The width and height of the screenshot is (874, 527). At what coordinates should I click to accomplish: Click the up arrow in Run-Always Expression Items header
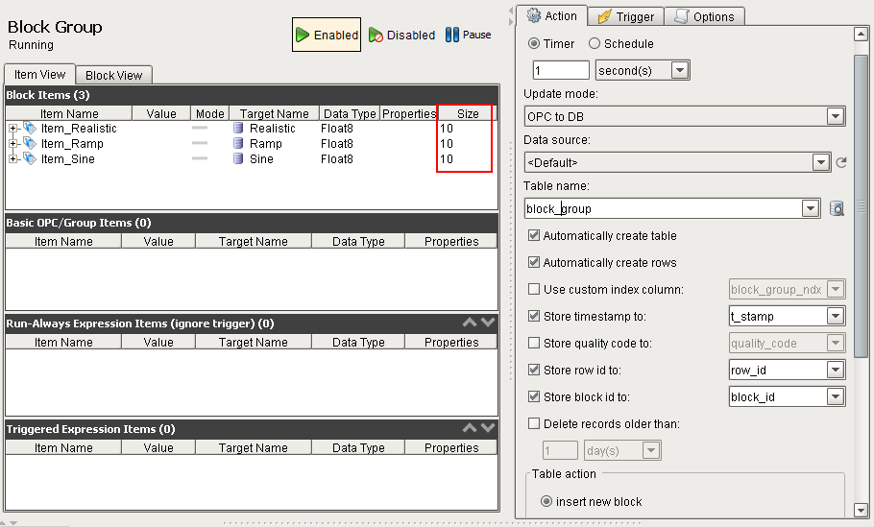471,323
